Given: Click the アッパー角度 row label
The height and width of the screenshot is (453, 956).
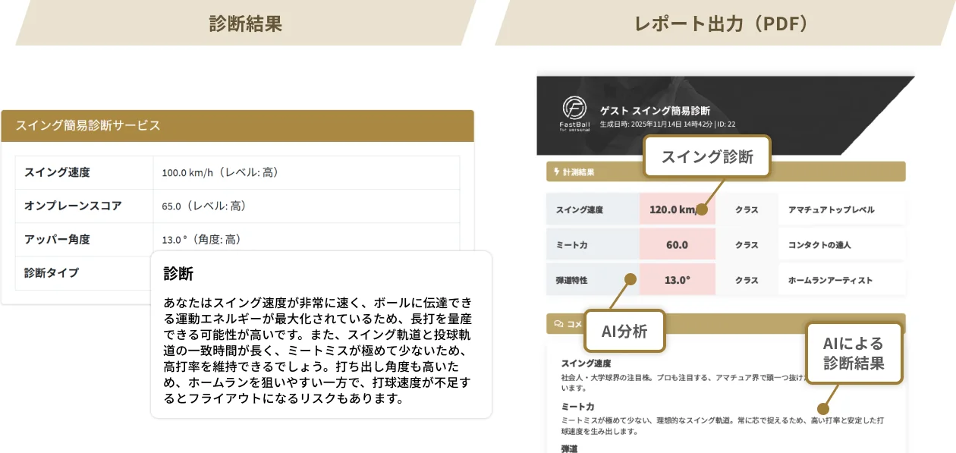Looking at the screenshot, I should (58, 239).
